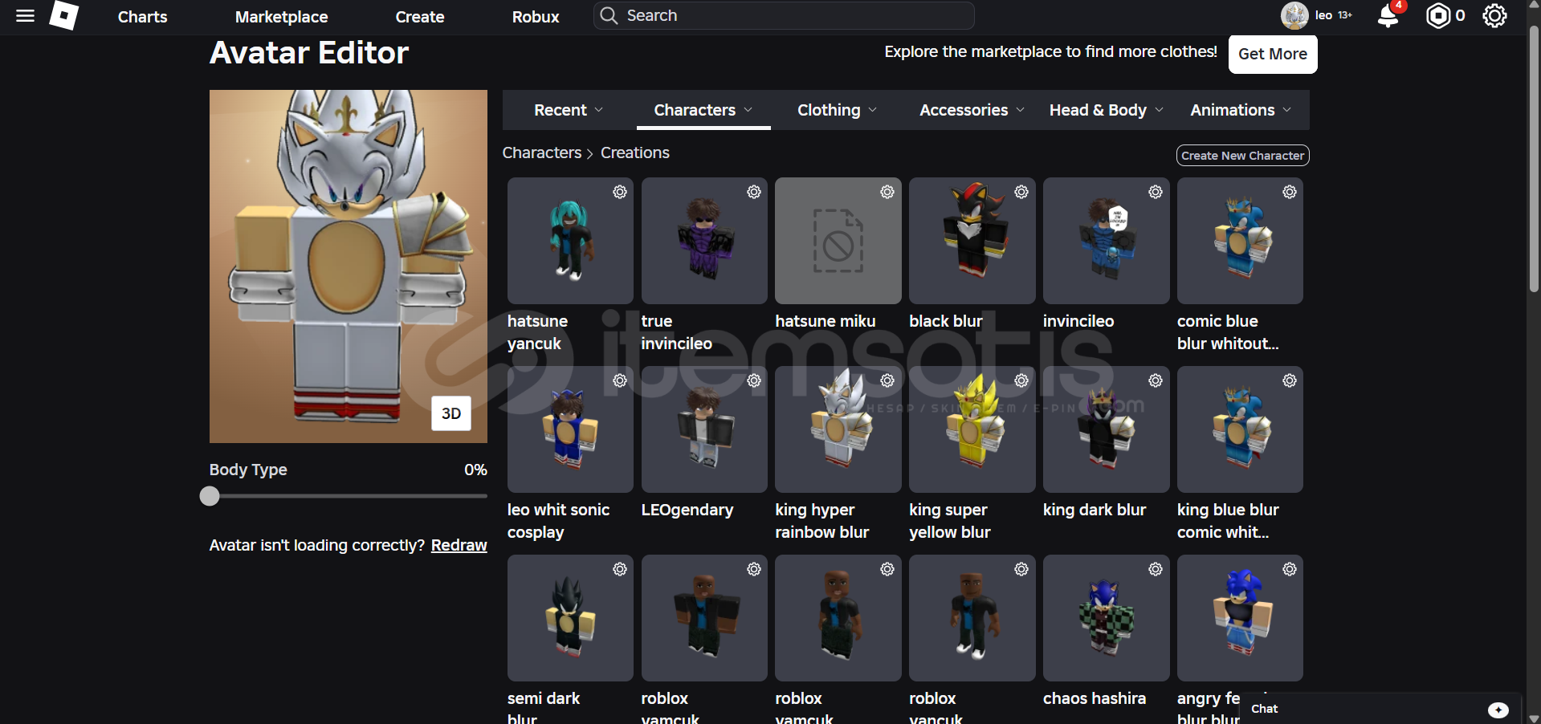Open the hamburger navigation menu
The height and width of the screenshot is (724, 1541).
(25, 16)
